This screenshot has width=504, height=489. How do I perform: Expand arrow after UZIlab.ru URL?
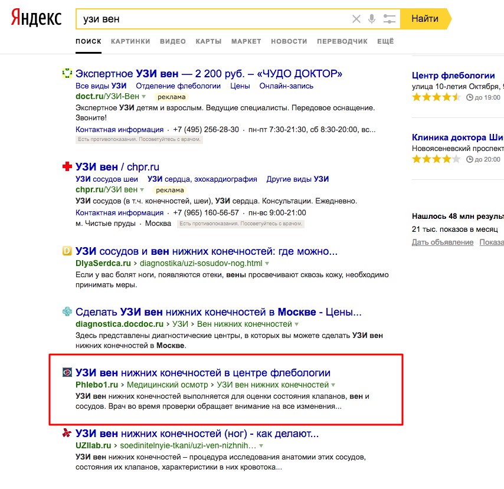261,445
